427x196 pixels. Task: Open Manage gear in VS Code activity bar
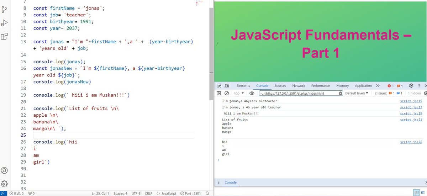(x=4, y=184)
